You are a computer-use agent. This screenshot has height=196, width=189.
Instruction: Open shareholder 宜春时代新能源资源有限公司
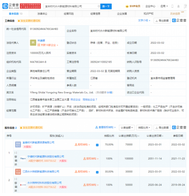(x=38, y=143)
